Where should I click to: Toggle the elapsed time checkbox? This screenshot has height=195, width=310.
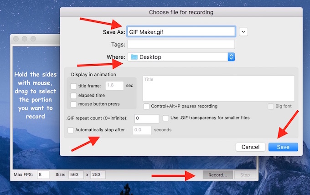74,95
